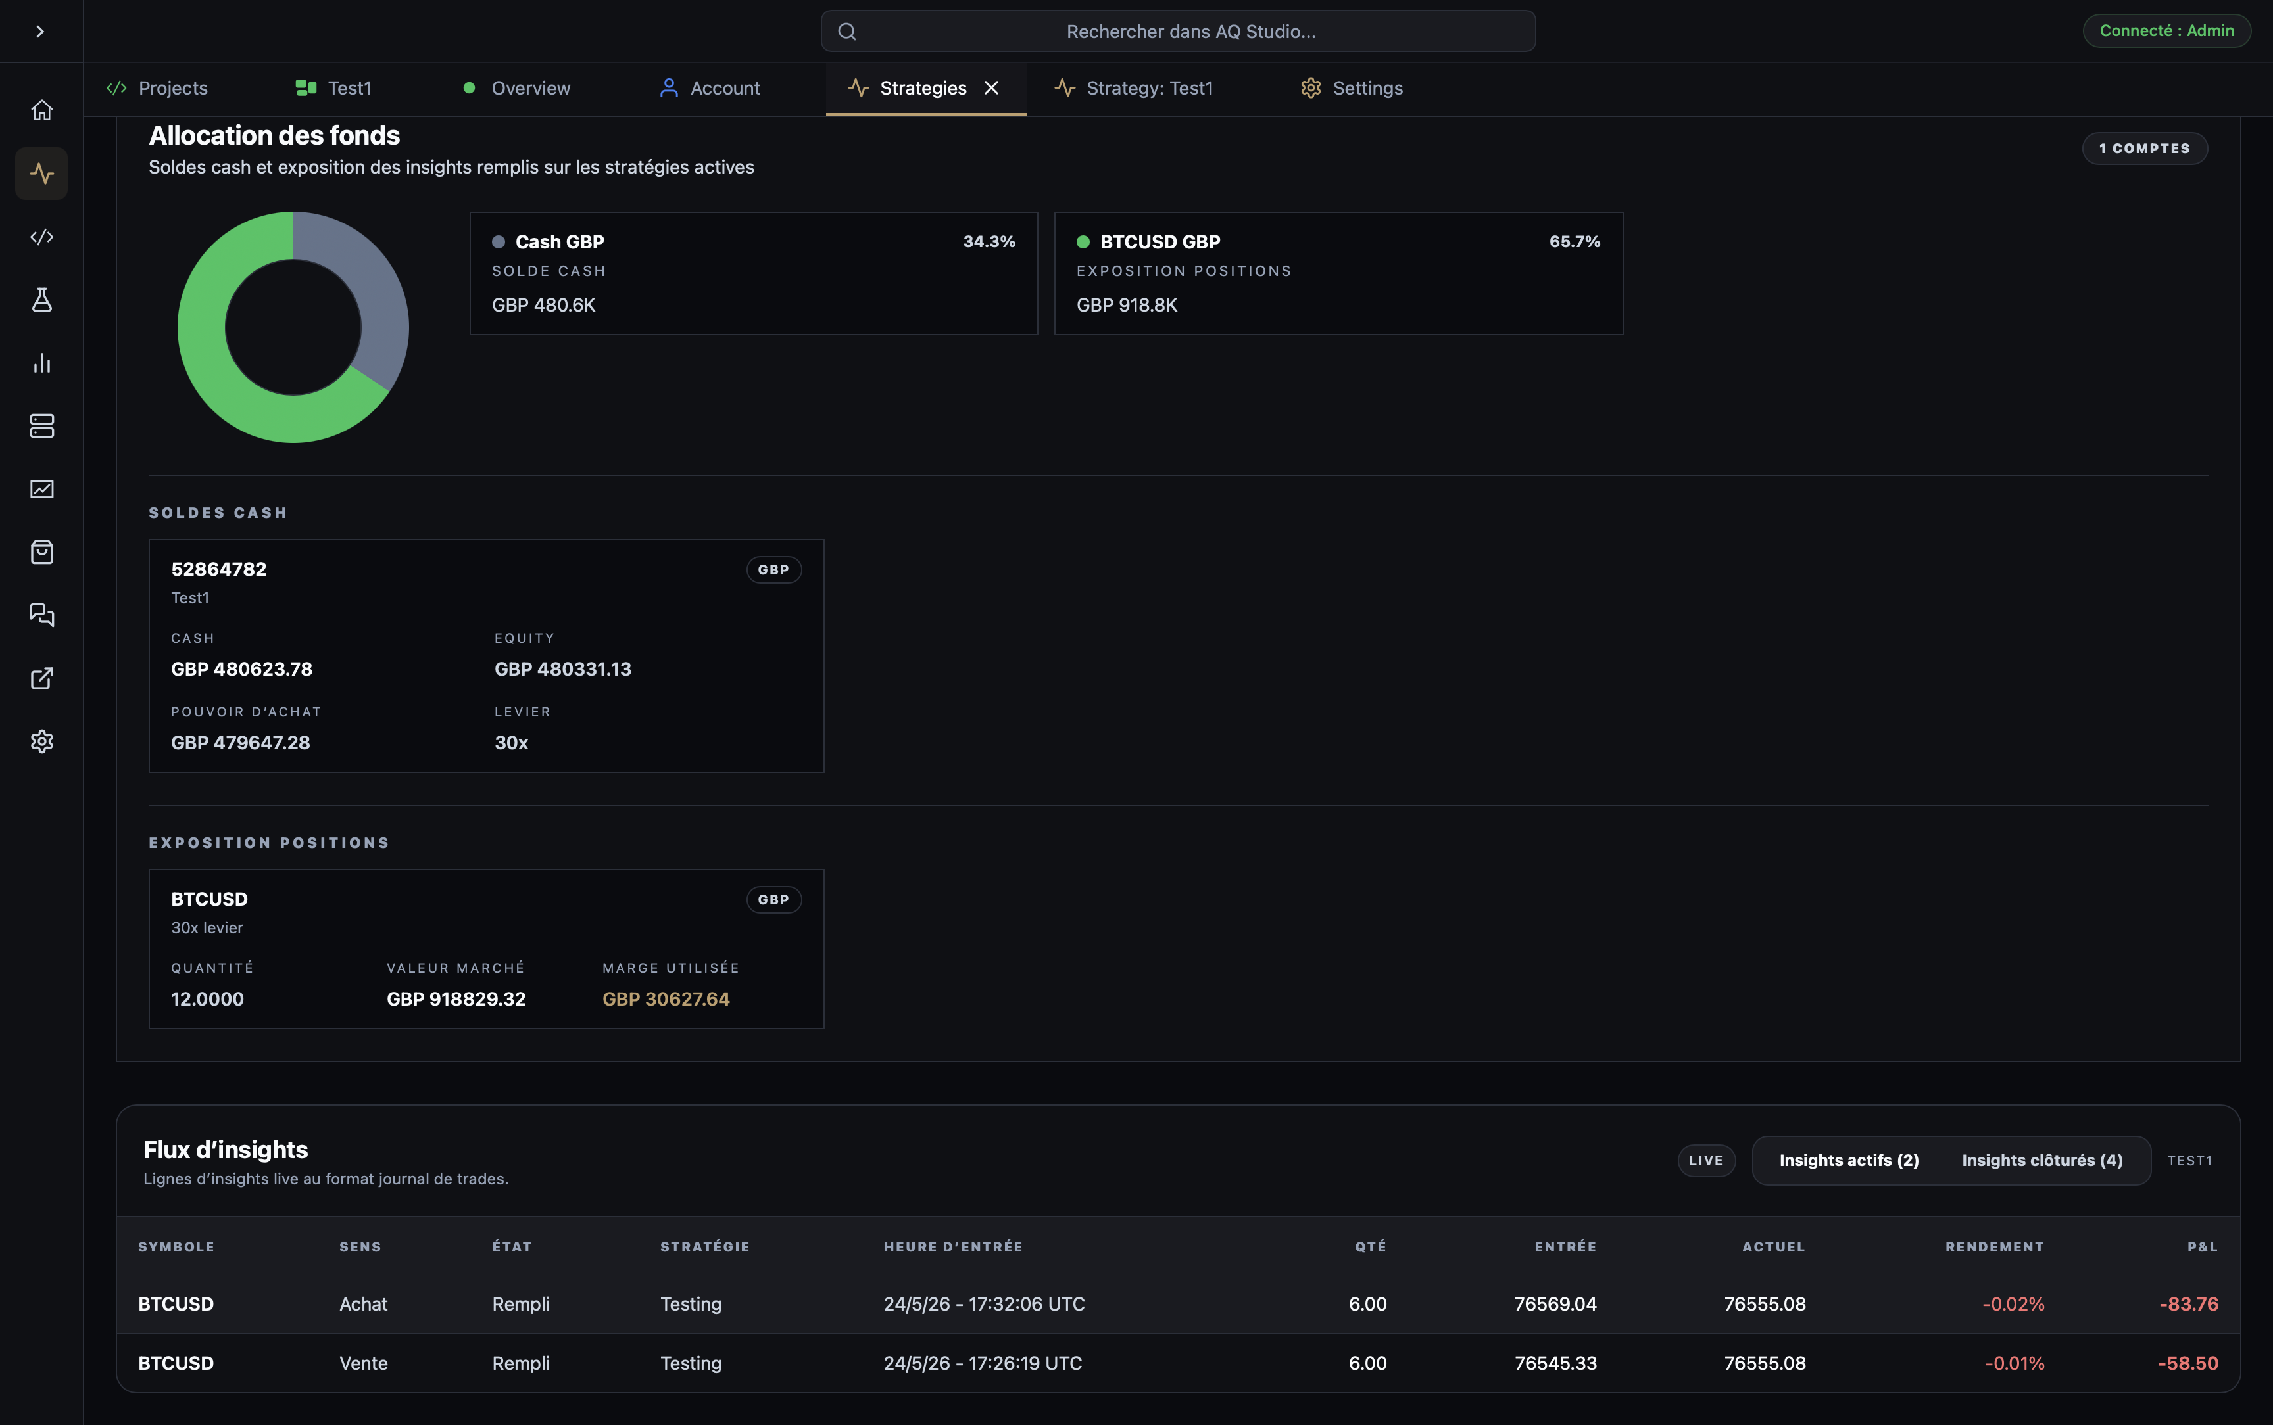The image size is (2273, 1425).
Task: Open the code brackets icon in sidebar
Action: point(41,237)
